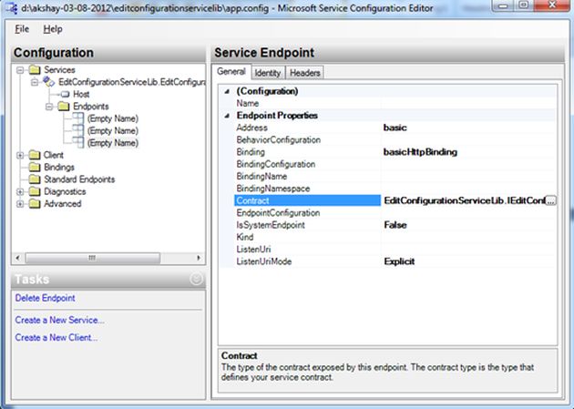The width and height of the screenshot is (574, 409).
Task: Collapse the EditConfigurationServiceLib service node
Action: [x=35, y=82]
